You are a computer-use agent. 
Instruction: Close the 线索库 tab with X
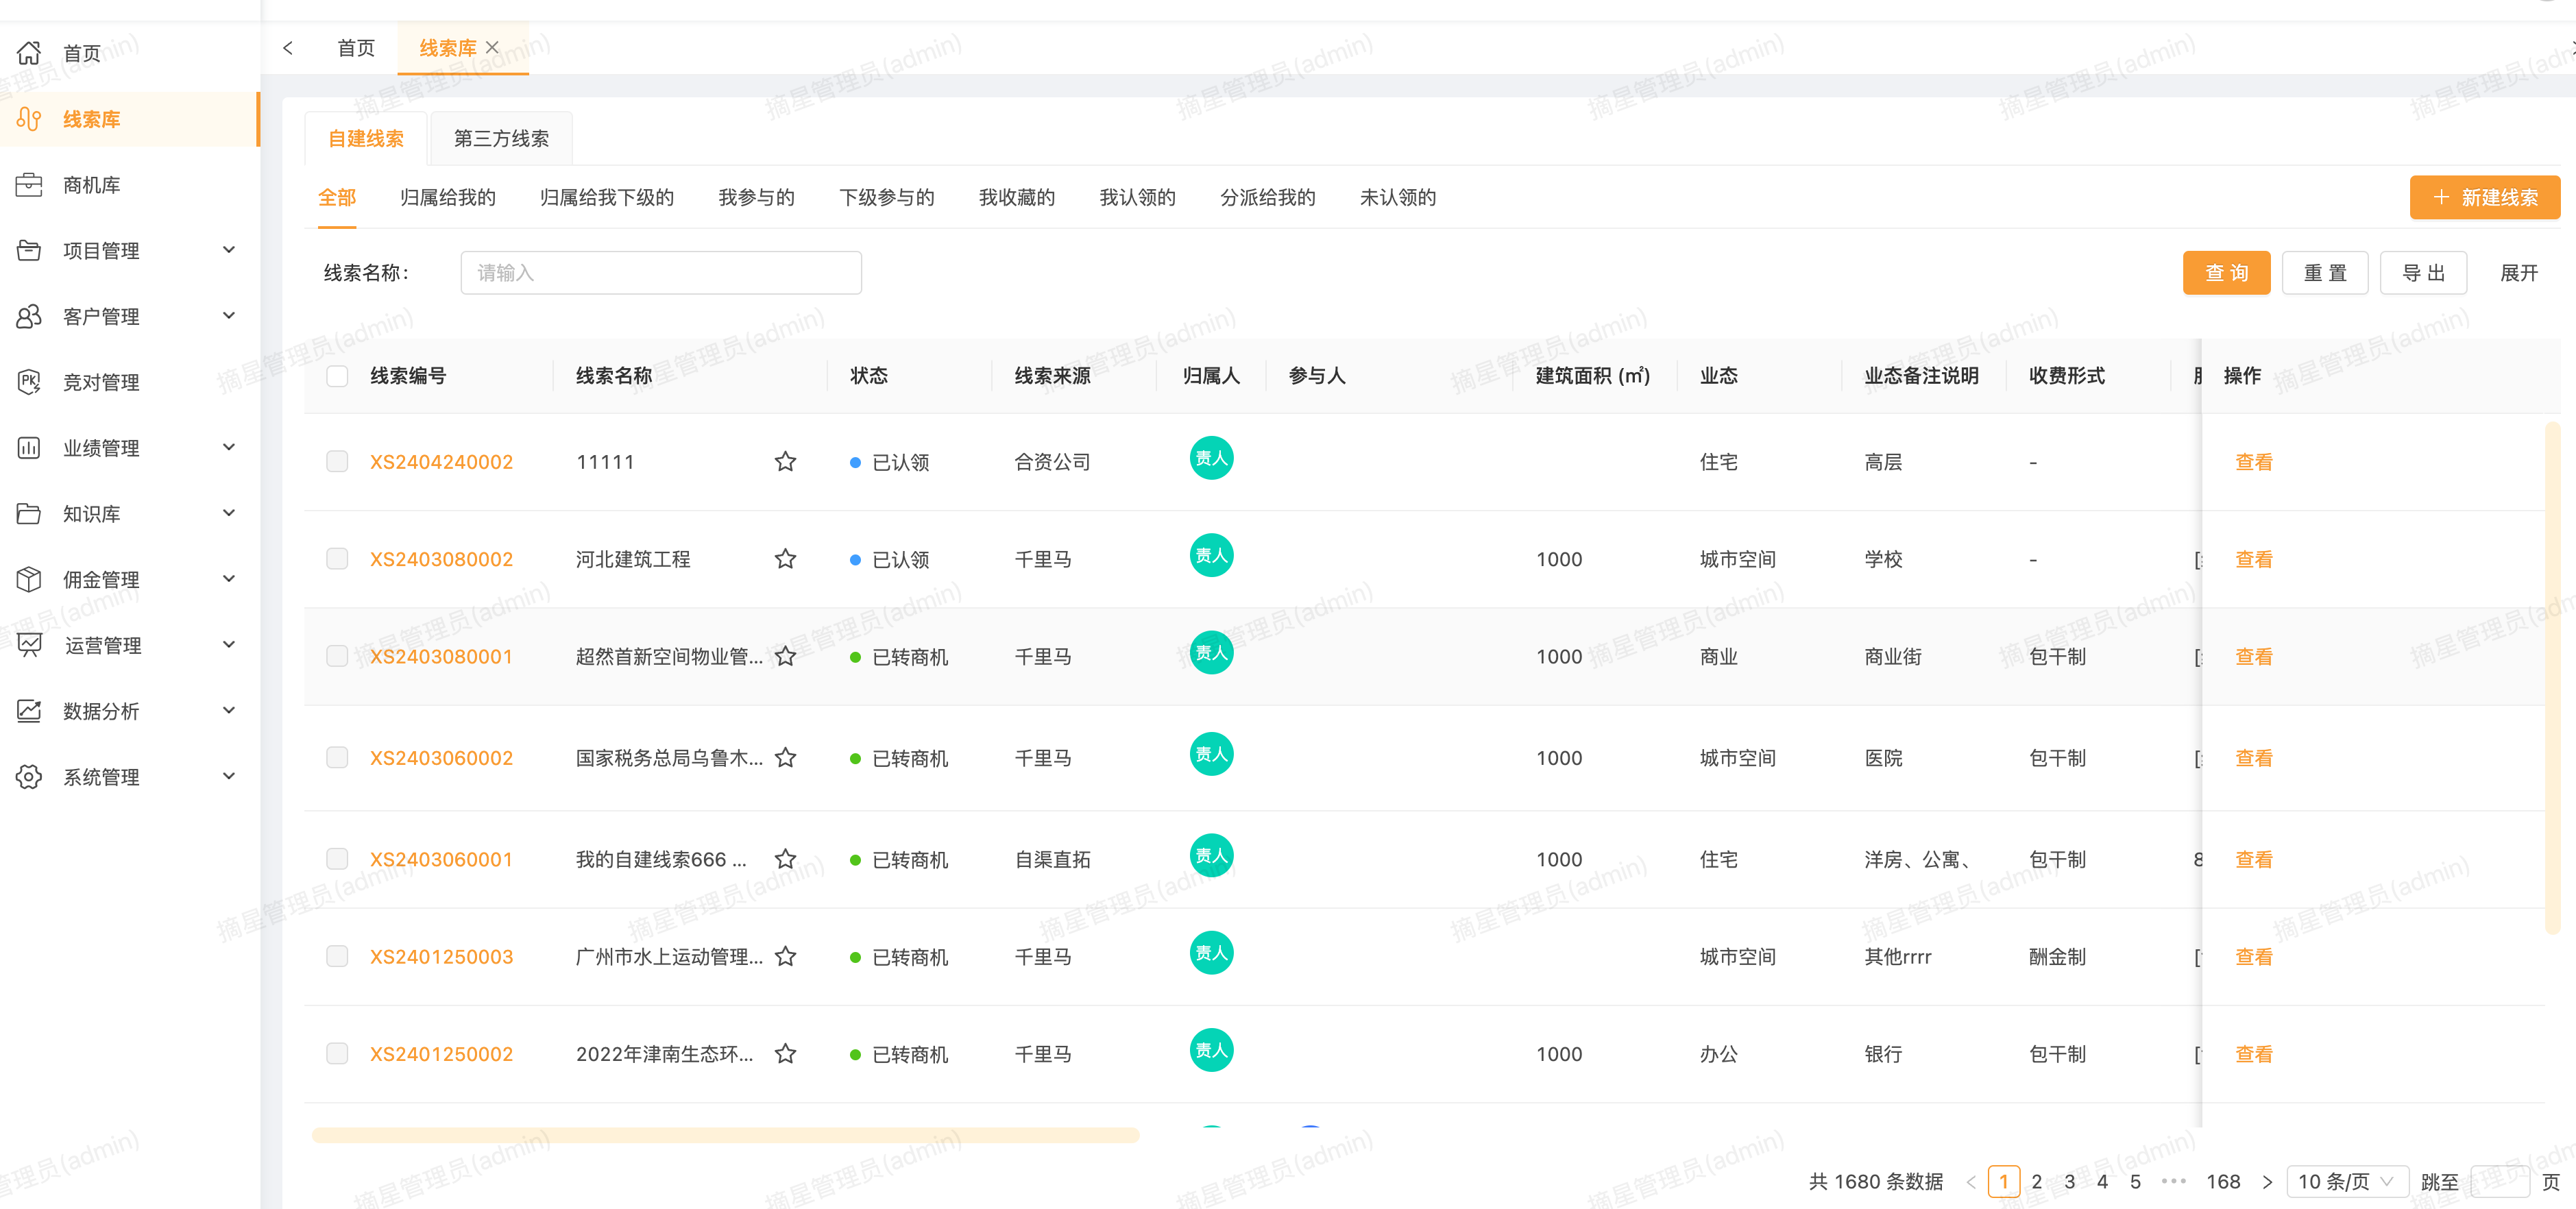(x=492, y=47)
